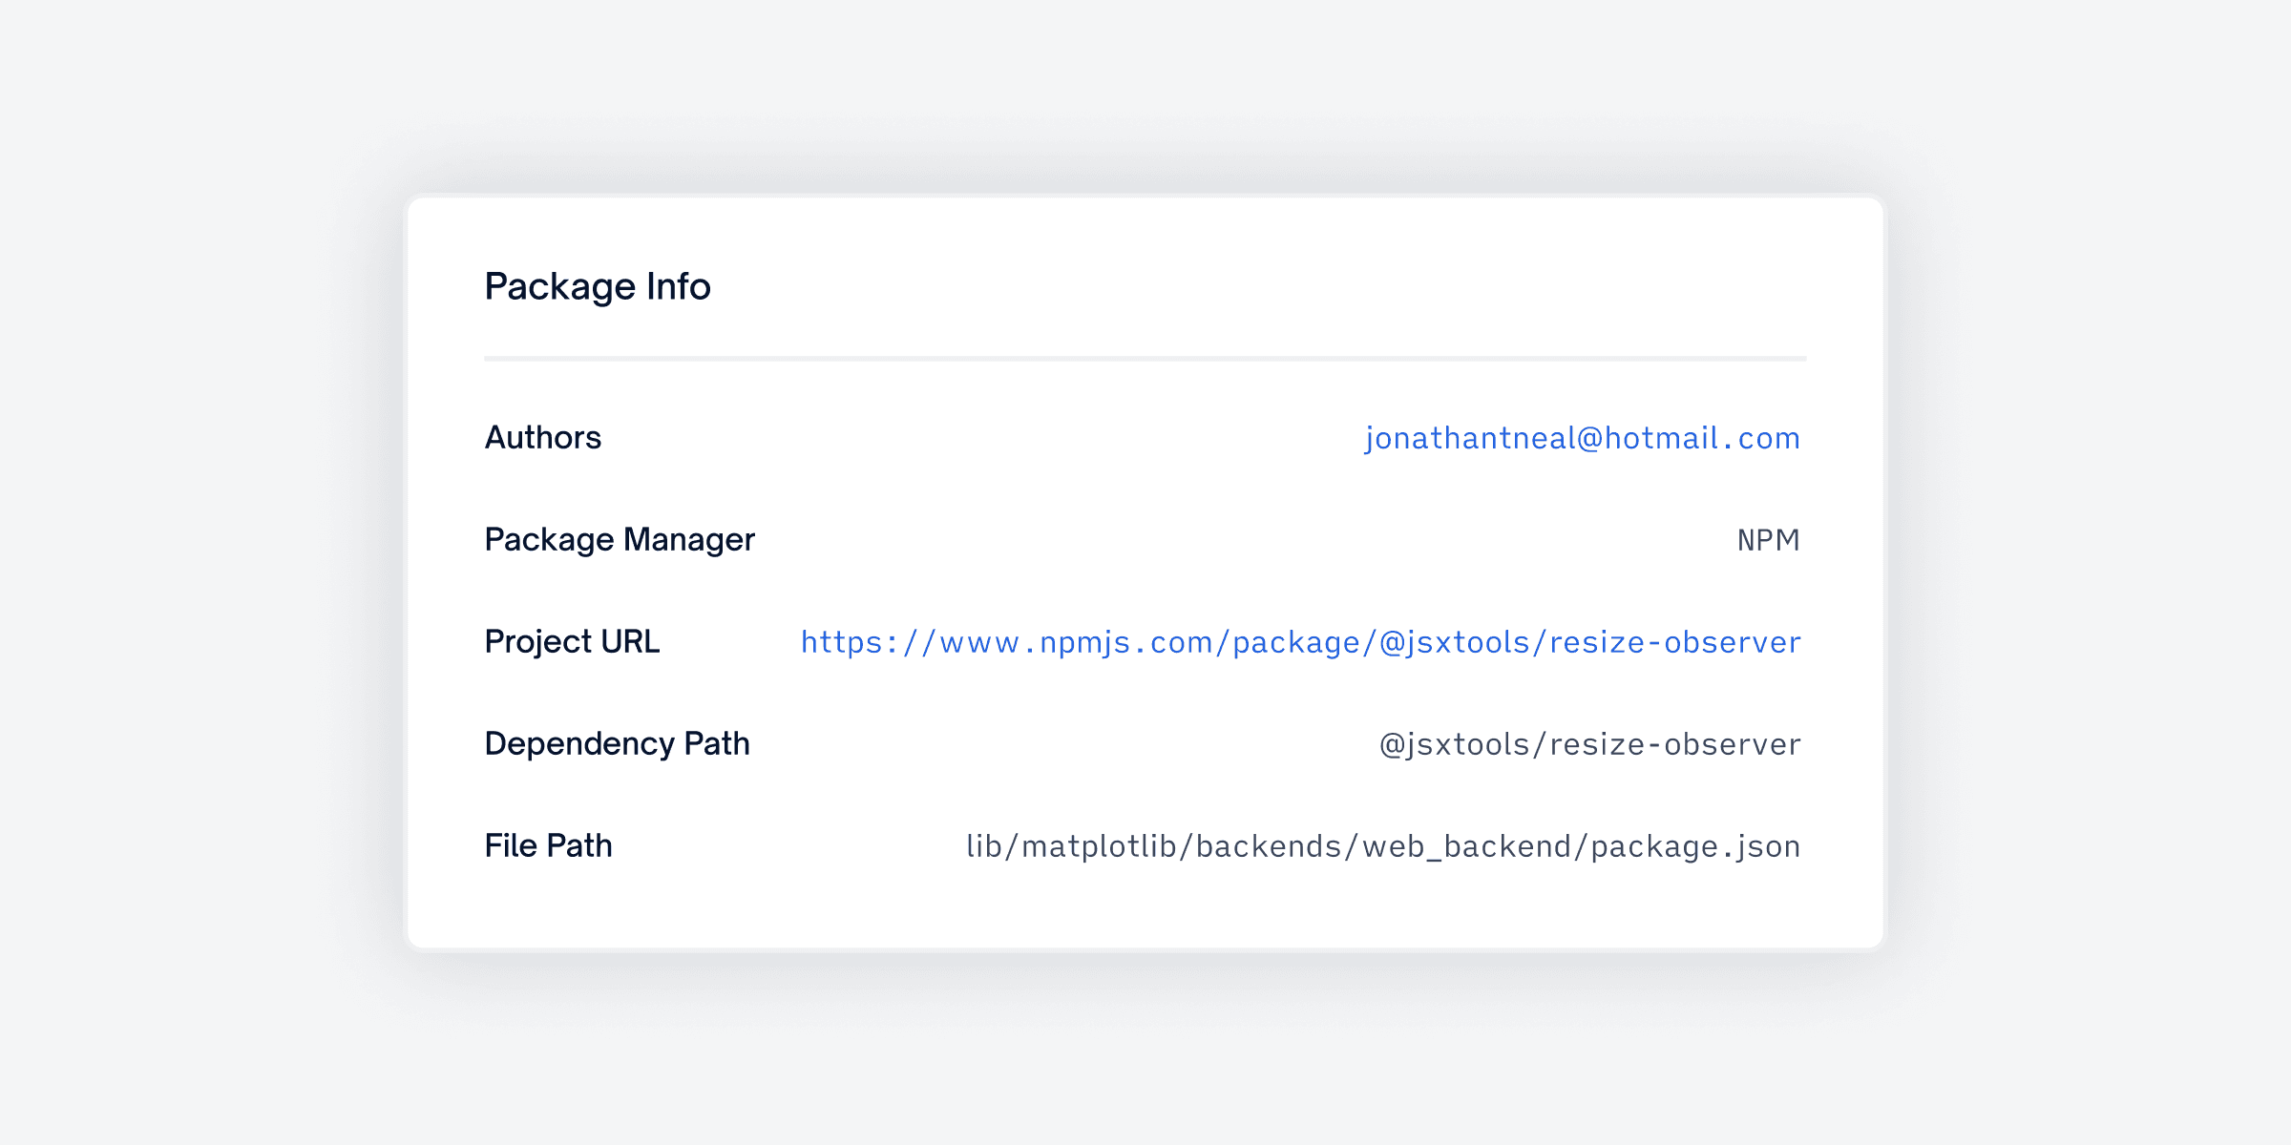2291x1145 pixels.
Task: Click the Project URL field label
Action: point(571,642)
